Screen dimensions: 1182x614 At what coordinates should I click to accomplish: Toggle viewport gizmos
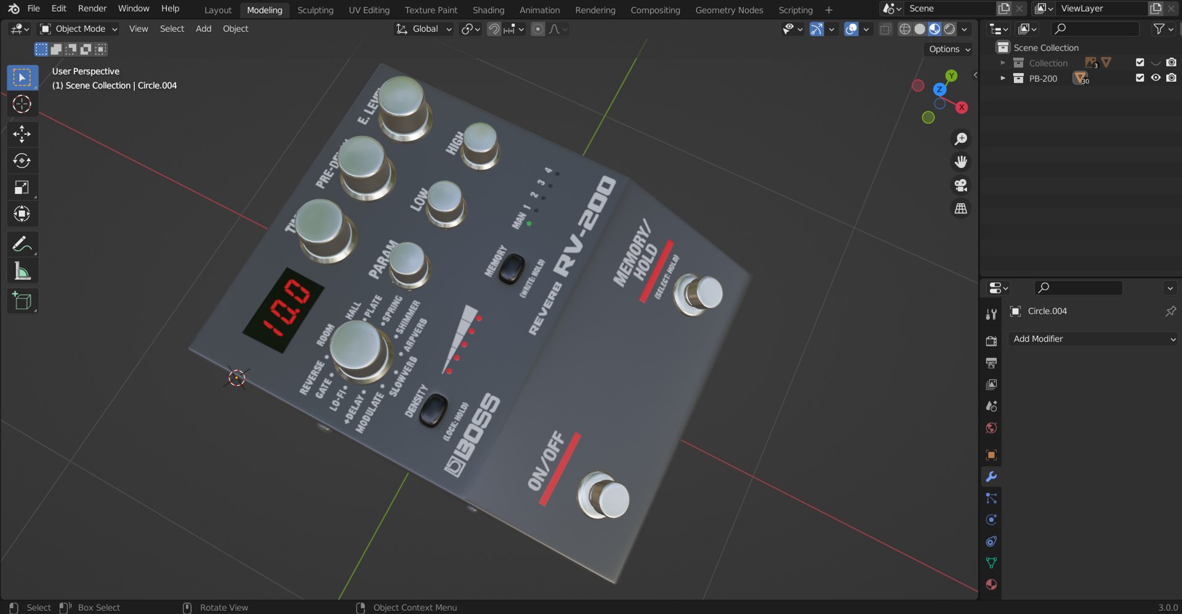click(816, 29)
